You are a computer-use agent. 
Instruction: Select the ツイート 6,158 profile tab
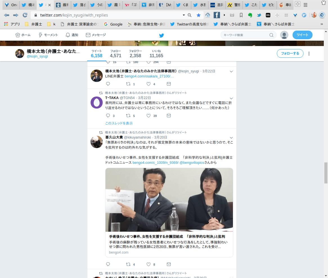coord(97,54)
